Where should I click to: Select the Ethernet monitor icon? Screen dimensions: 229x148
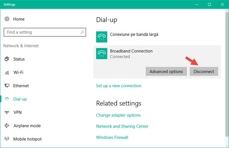click(7, 86)
